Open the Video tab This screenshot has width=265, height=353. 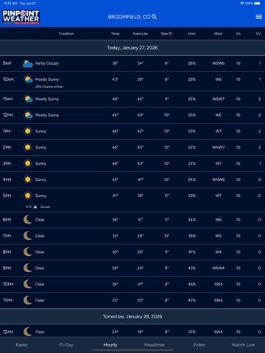(199, 345)
